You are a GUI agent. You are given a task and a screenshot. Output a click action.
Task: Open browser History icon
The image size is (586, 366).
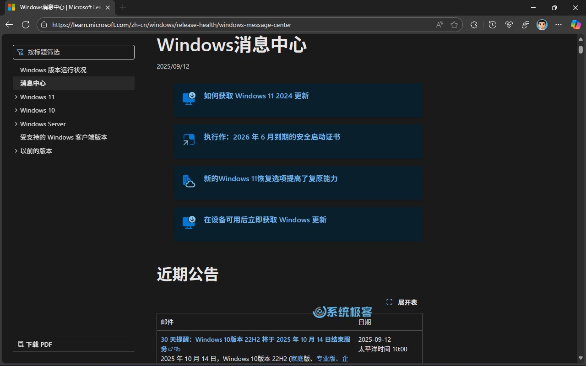(493, 25)
